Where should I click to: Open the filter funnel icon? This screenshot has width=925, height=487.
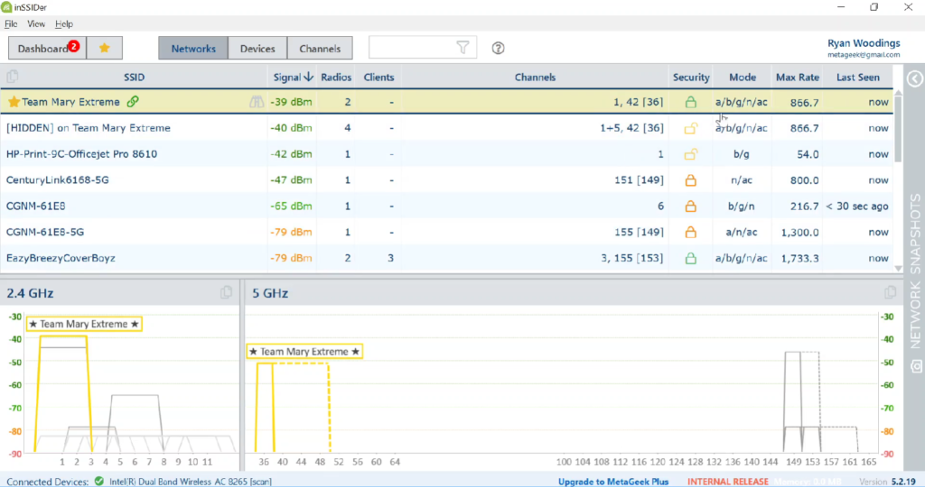[x=463, y=48]
